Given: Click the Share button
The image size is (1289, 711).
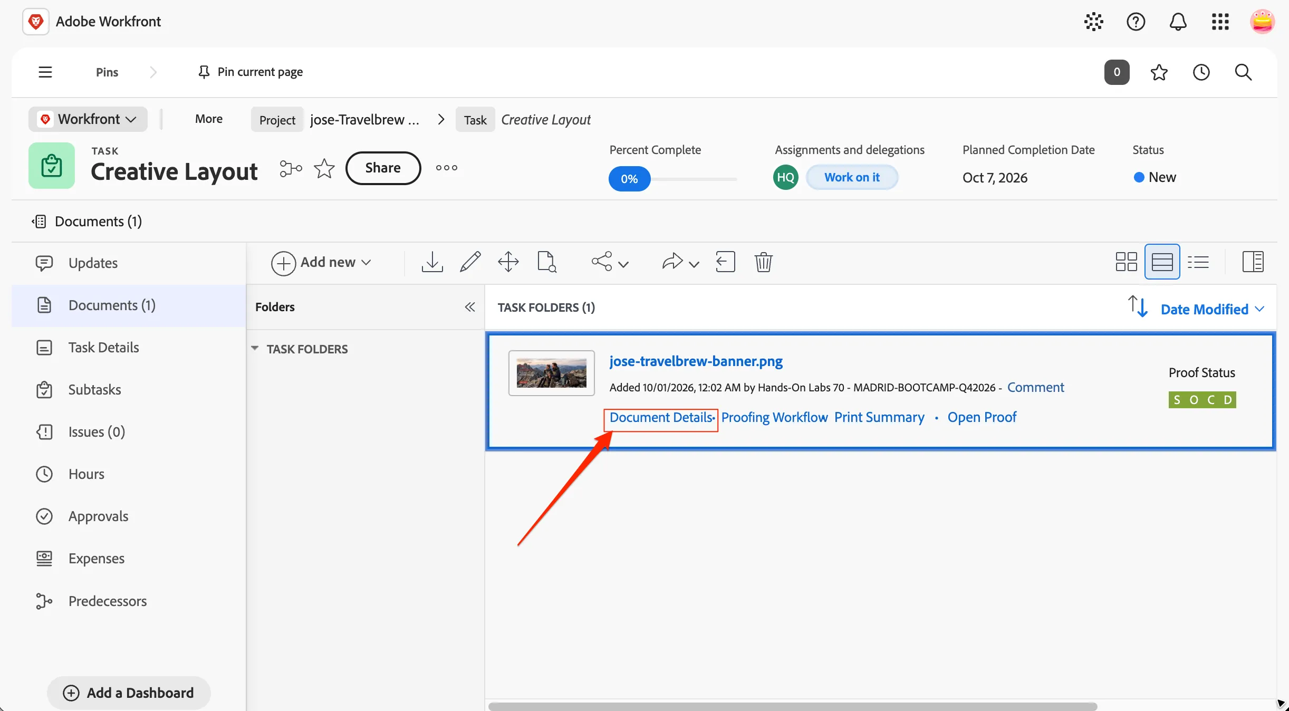Looking at the screenshot, I should pos(383,168).
